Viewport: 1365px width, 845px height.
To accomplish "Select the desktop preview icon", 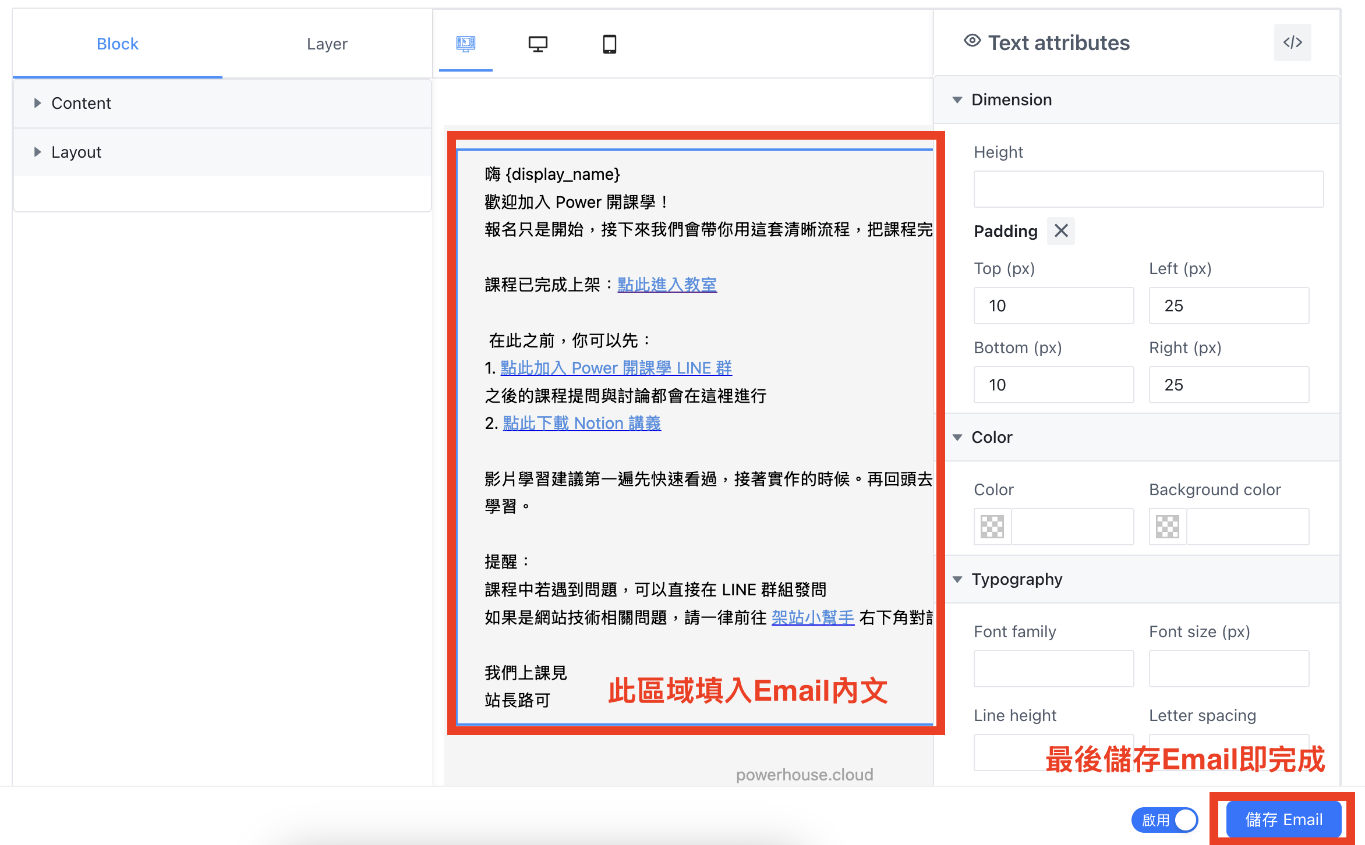I will (538, 44).
